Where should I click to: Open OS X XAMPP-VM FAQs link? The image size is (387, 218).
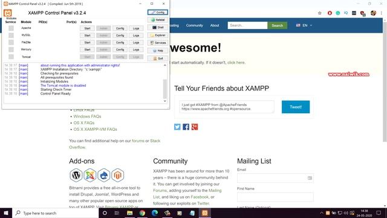click(96, 129)
